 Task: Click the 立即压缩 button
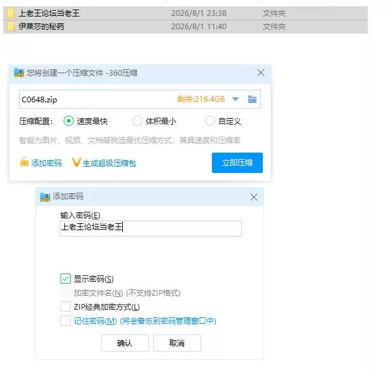(237, 163)
